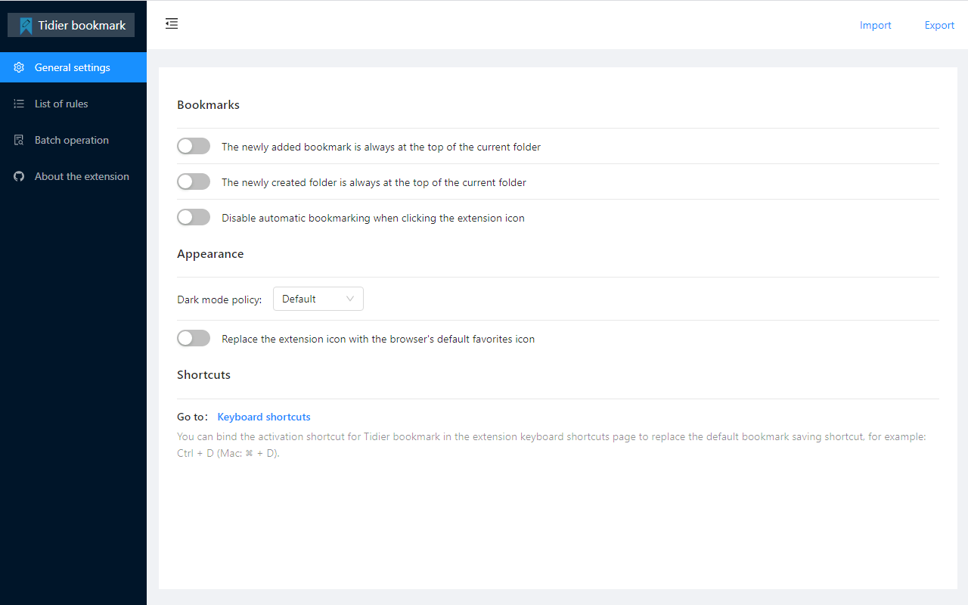Open About the extension page
This screenshot has width=968, height=605.
point(73,176)
